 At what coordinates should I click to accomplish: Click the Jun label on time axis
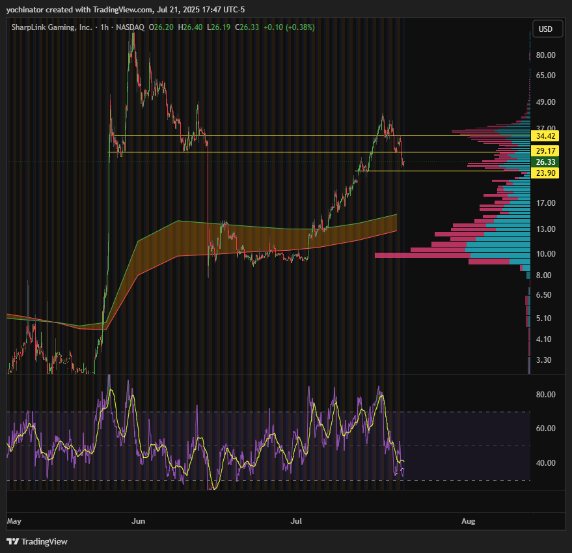click(138, 521)
